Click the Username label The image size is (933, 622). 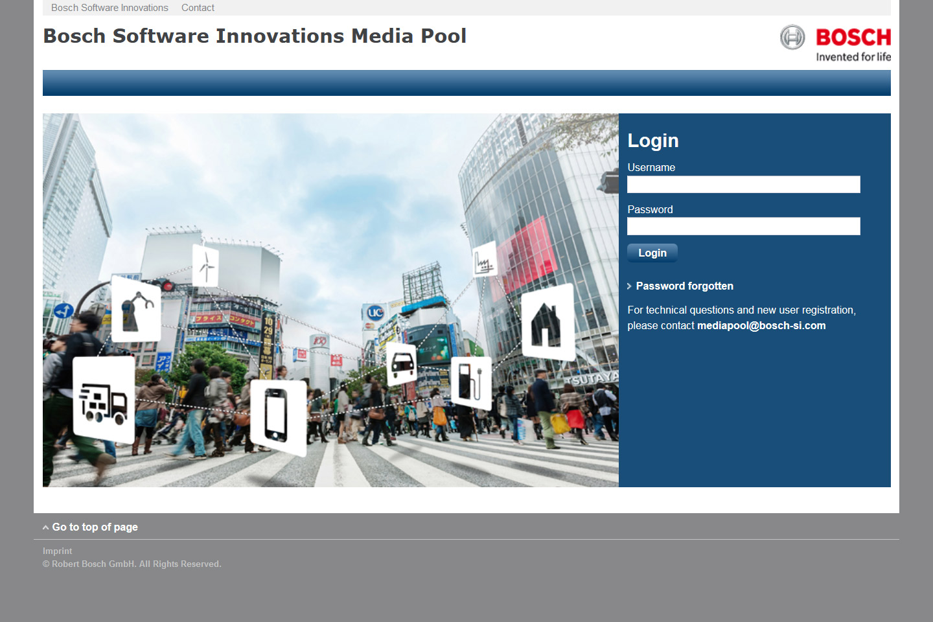pos(651,167)
